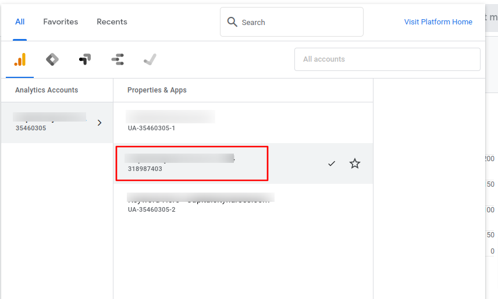Open the Data Studio product icon
Image resolution: width=498 pixels, height=299 pixels.
tap(118, 59)
